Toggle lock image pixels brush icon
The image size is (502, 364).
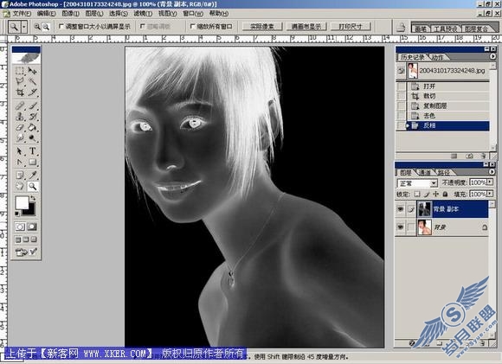click(x=427, y=195)
